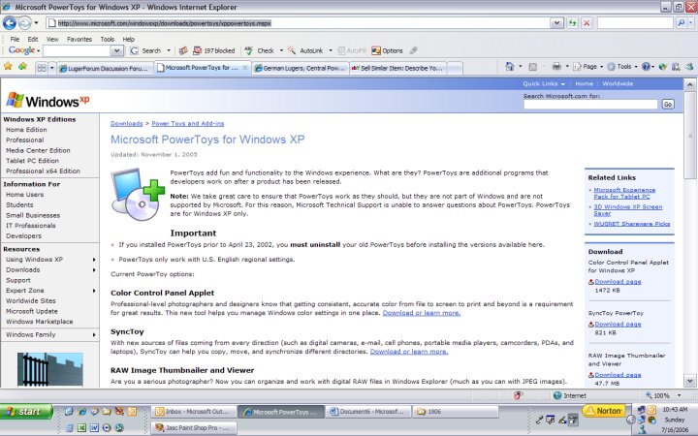Refresh the page with the green arrows icon
This screenshot has width=698, height=436.
(572, 22)
